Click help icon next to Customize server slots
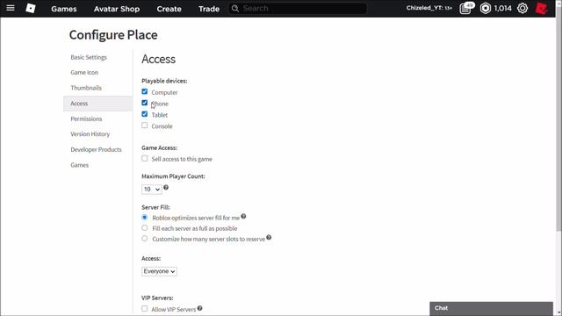Image resolution: width=562 pixels, height=316 pixels. pyautogui.click(x=269, y=237)
